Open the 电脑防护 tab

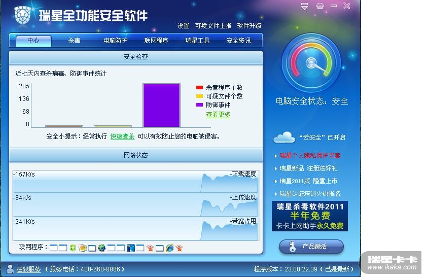point(116,41)
